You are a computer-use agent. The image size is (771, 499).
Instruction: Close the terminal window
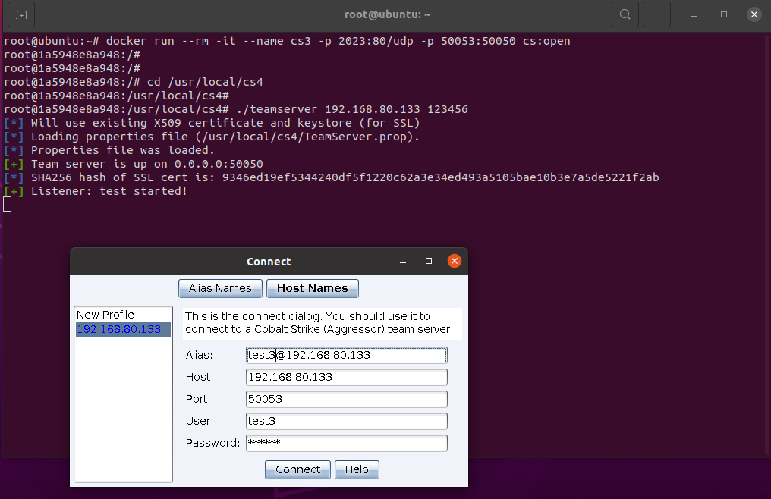pos(754,14)
